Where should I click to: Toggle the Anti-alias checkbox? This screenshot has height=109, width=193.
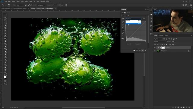tap(58, 5)
